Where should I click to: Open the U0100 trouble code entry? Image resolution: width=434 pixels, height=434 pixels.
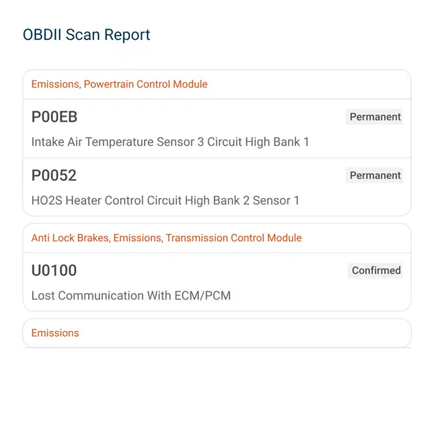(x=217, y=282)
